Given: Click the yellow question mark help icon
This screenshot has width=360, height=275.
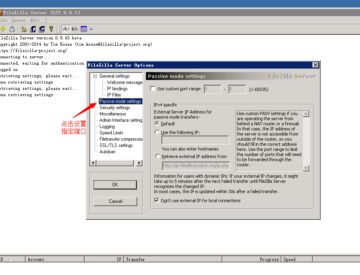Looking at the screenshot, I should [51, 29].
